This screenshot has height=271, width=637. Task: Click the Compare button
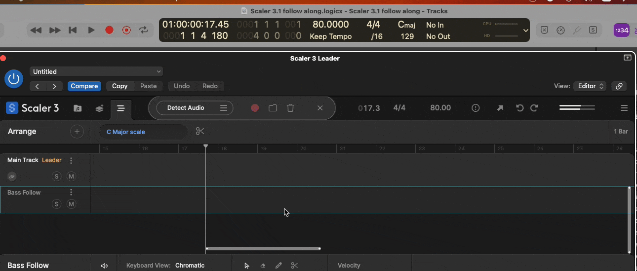pyautogui.click(x=84, y=86)
